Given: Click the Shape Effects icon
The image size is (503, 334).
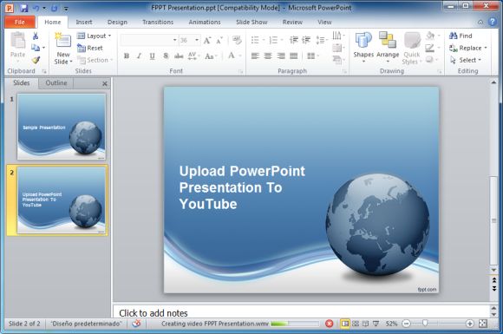Looking at the screenshot, I should pyautogui.click(x=429, y=60).
